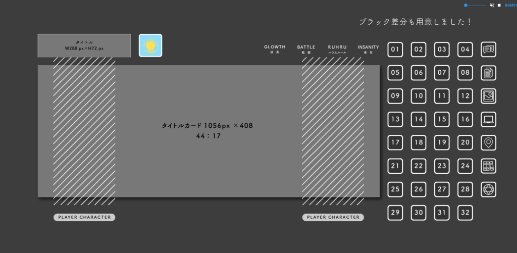
Task: Click the hexagram magic circle icon
Action: pos(488,189)
